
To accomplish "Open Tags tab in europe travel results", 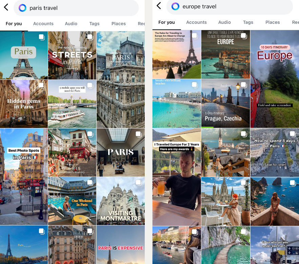I will click(x=248, y=22).
